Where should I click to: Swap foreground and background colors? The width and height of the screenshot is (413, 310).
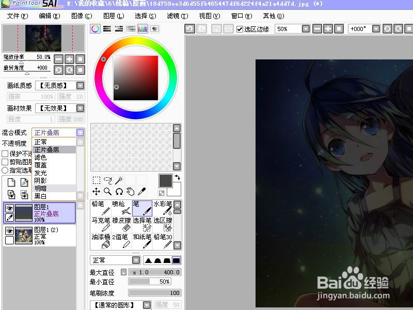click(178, 177)
